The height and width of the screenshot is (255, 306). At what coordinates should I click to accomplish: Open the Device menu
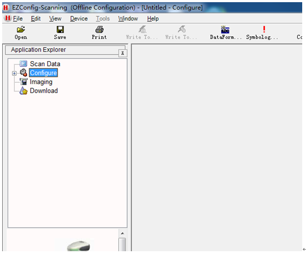click(x=79, y=18)
